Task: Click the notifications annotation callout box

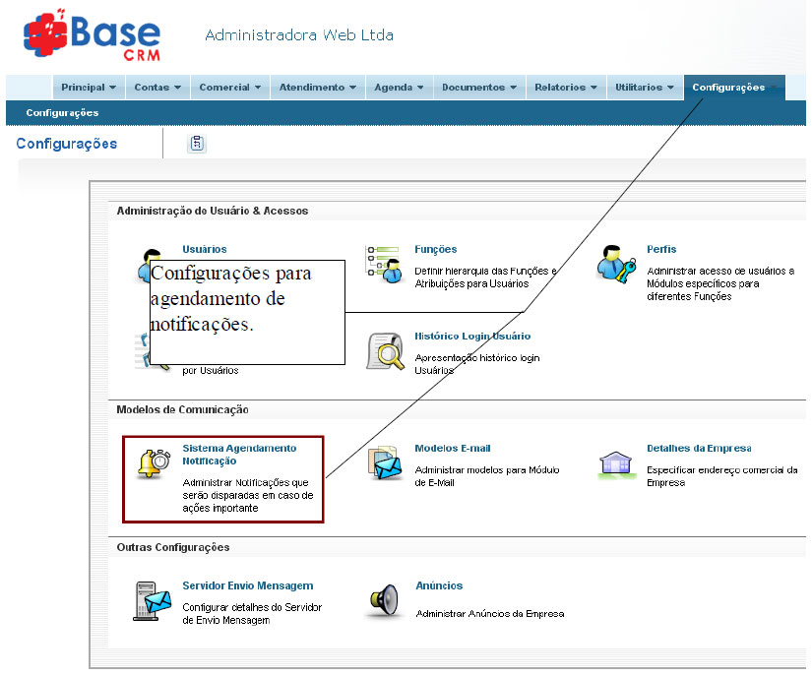Action: [x=246, y=311]
